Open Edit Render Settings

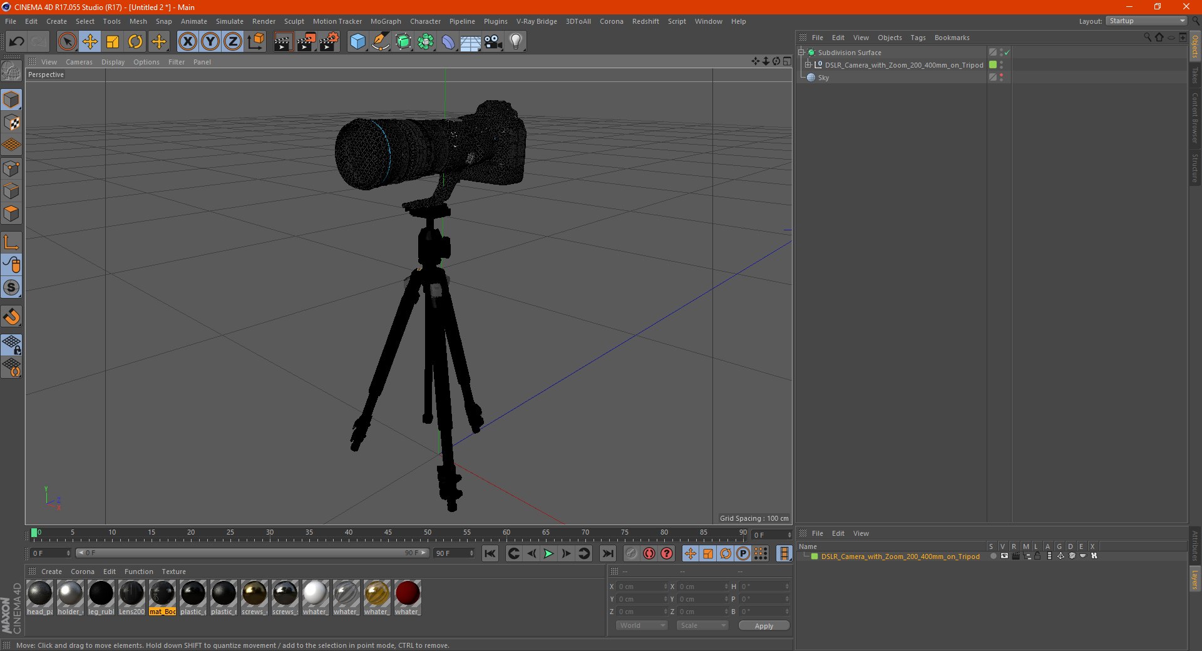click(x=329, y=42)
